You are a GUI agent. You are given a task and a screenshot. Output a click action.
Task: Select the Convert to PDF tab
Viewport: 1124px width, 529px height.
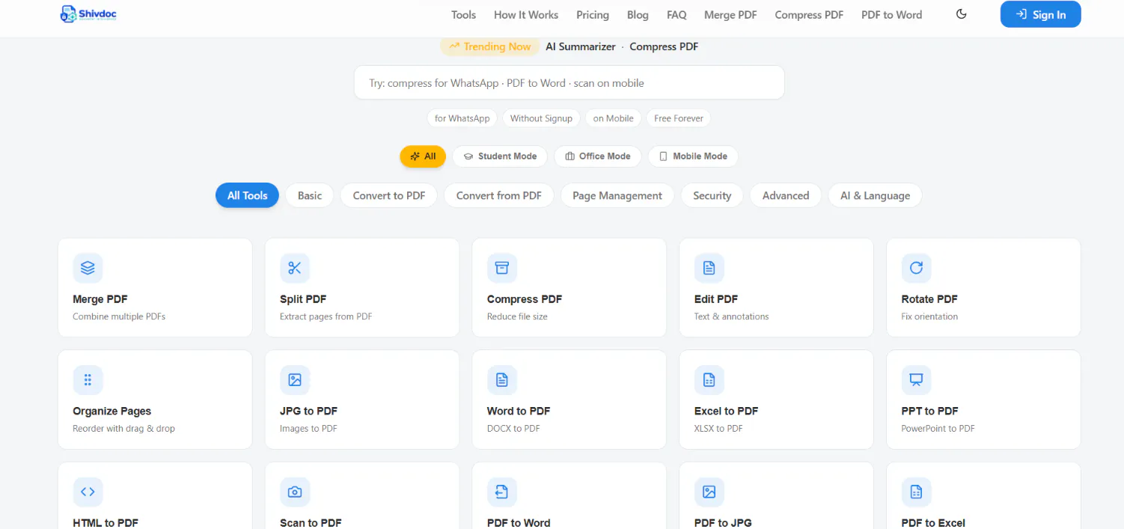(x=389, y=195)
